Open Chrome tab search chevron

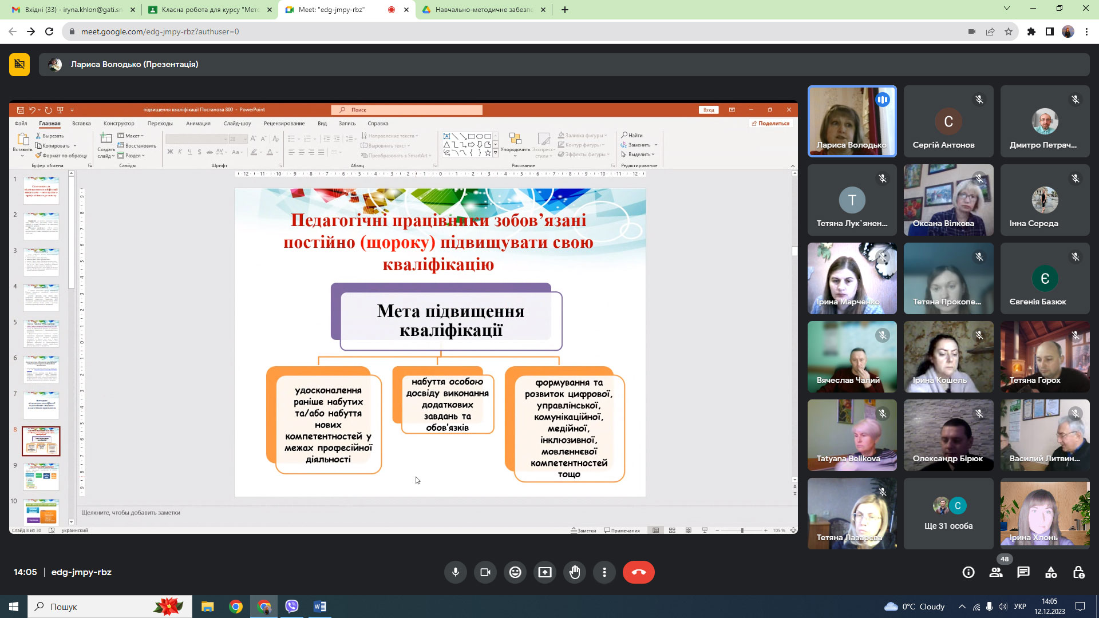[1007, 9]
